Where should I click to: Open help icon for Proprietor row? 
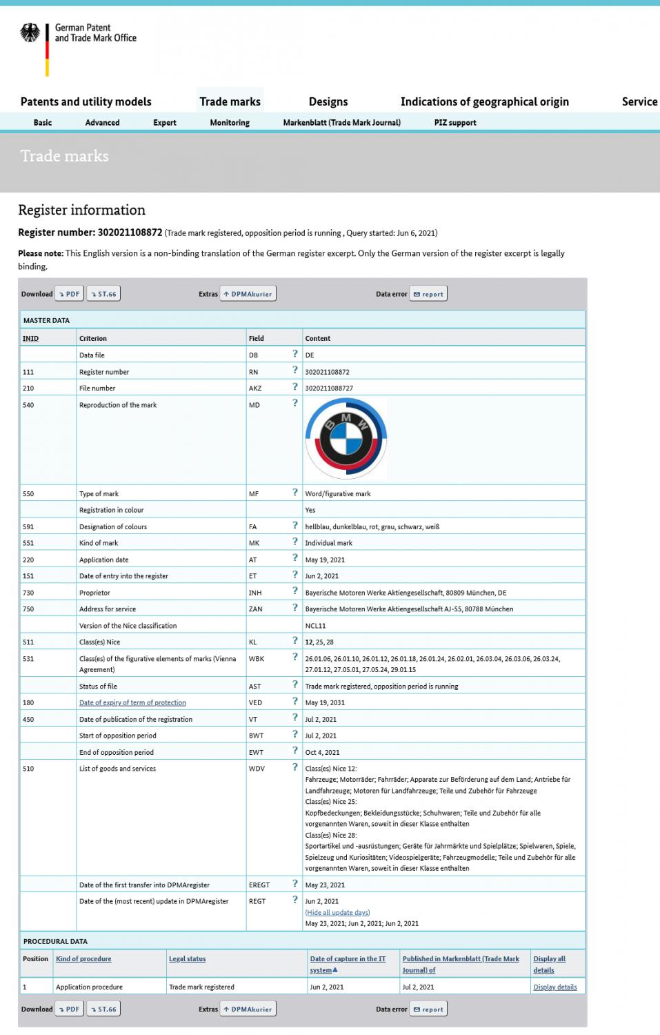coord(295,591)
